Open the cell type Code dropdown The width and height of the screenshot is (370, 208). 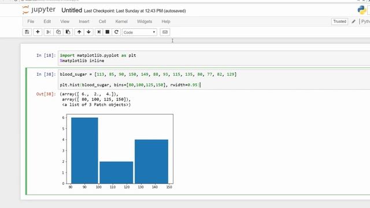(x=139, y=32)
